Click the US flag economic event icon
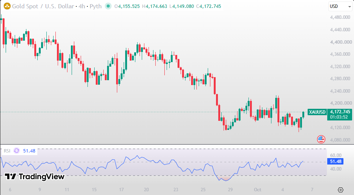Screen dimensions: 354x195 pos(321,139)
